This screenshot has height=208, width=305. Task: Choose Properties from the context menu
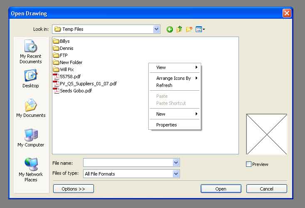[175, 125]
